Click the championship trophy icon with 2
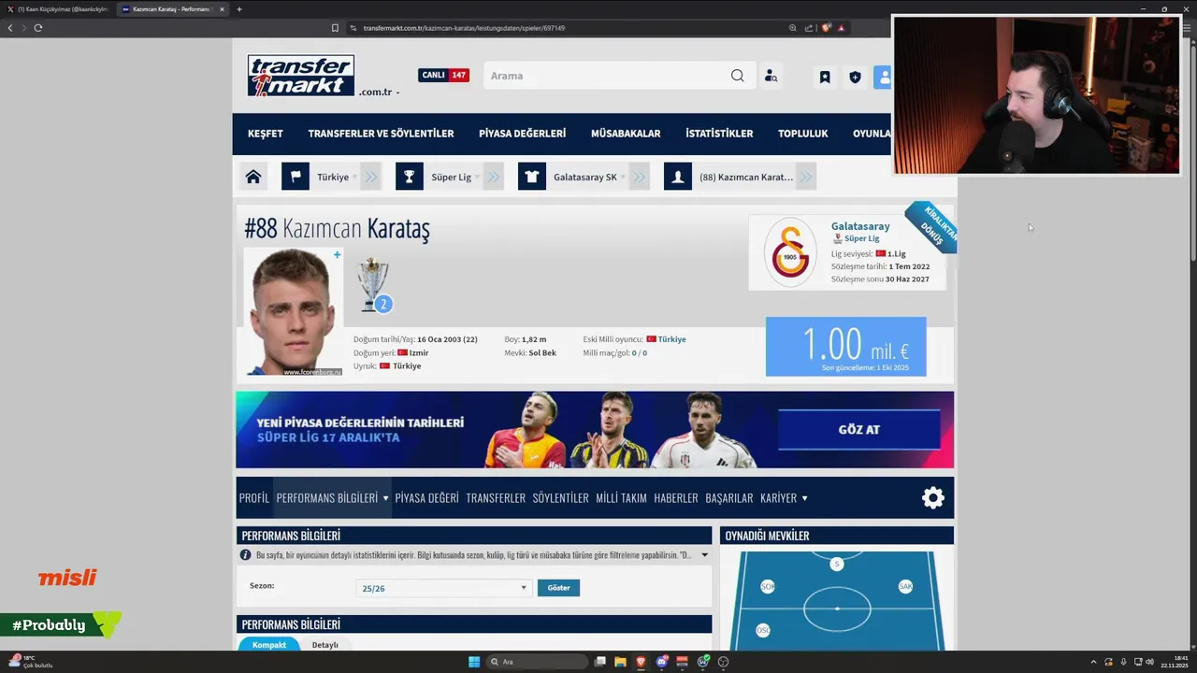The image size is (1197, 673). 373,285
